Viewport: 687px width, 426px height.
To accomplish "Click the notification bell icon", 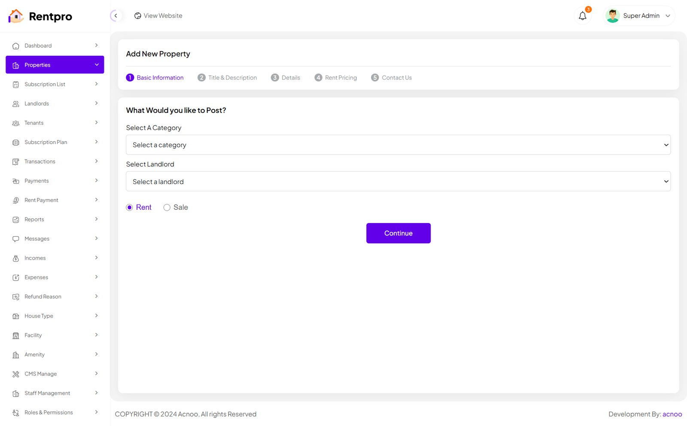I will point(582,16).
